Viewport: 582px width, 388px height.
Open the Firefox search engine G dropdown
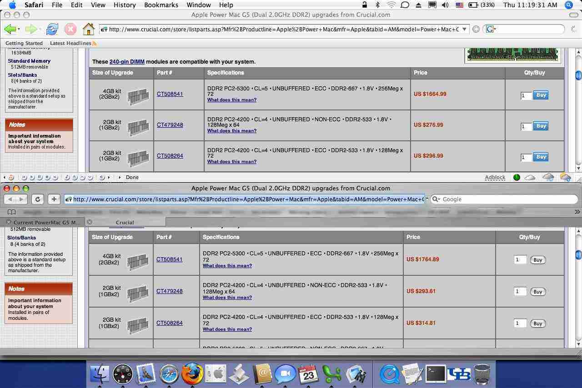point(491,29)
